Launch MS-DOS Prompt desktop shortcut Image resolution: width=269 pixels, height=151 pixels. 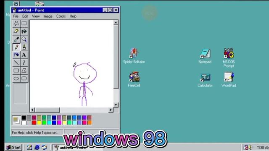point(229,58)
